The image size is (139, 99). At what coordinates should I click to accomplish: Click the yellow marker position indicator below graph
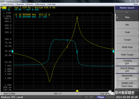coord(77,91)
